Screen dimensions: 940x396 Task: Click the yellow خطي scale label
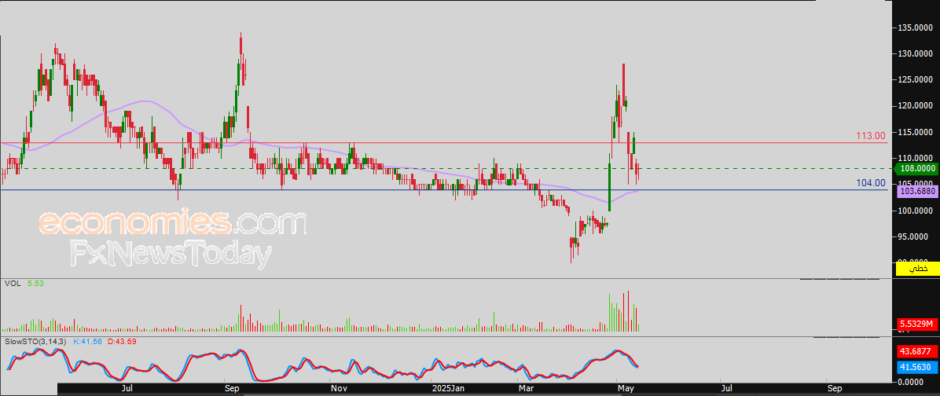917,269
